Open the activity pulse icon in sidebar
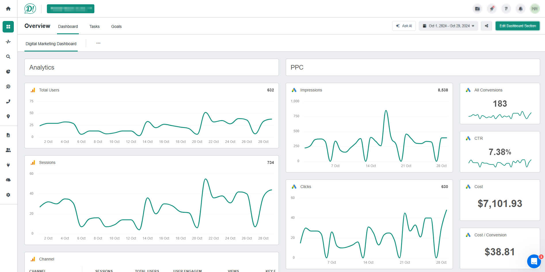 (x=8, y=42)
